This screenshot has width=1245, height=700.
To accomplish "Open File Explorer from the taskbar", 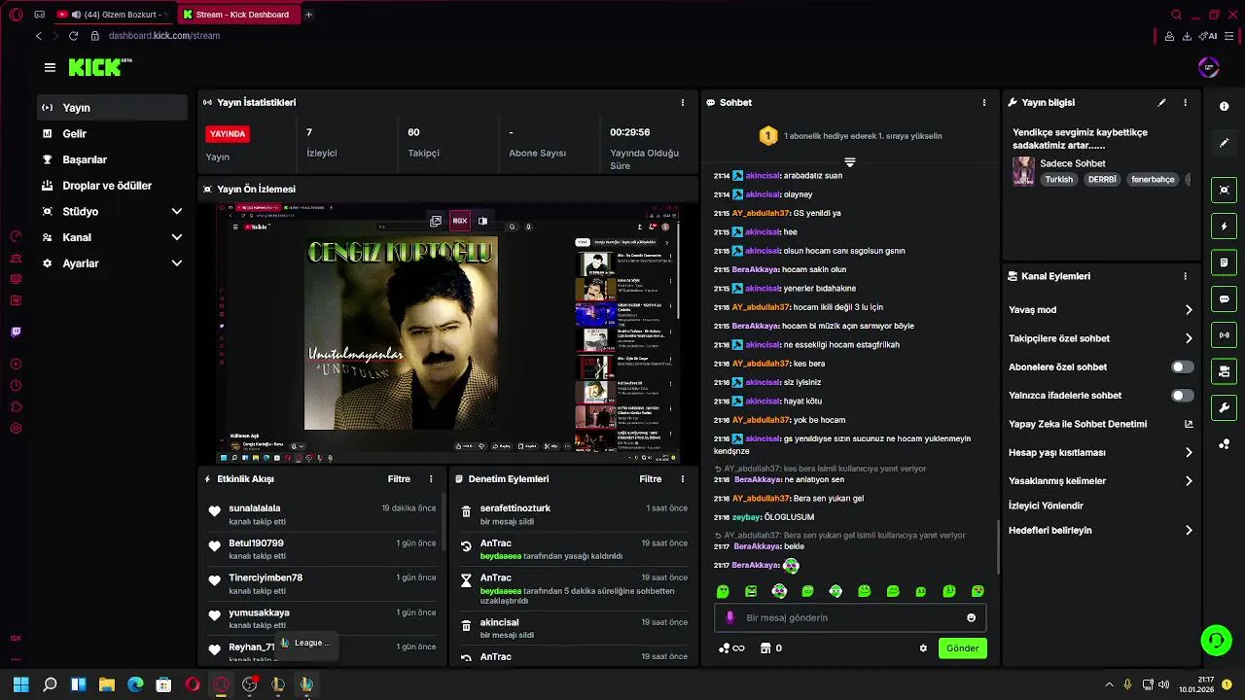I will (x=107, y=684).
